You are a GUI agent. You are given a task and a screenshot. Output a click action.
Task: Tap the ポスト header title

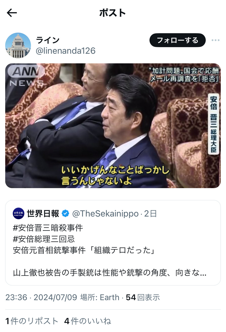point(113,13)
